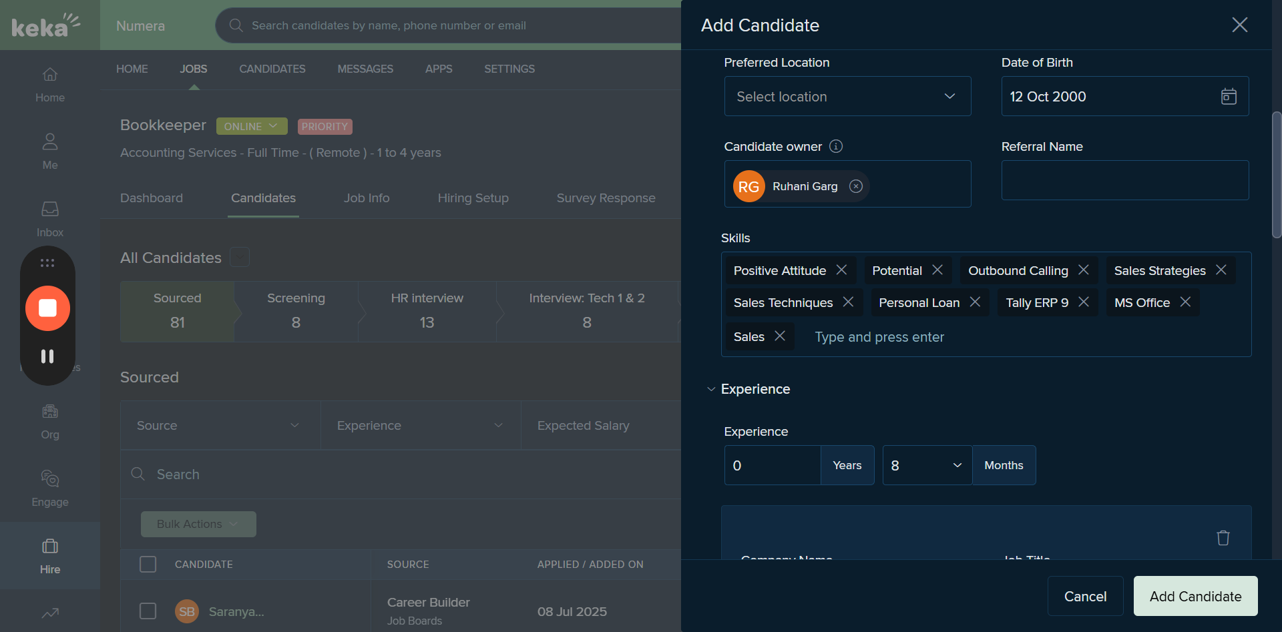Image resolution: width=1282 pixels, height=632 pixels.
Task: Click the candidates list Search field
Action: [401, 474]
